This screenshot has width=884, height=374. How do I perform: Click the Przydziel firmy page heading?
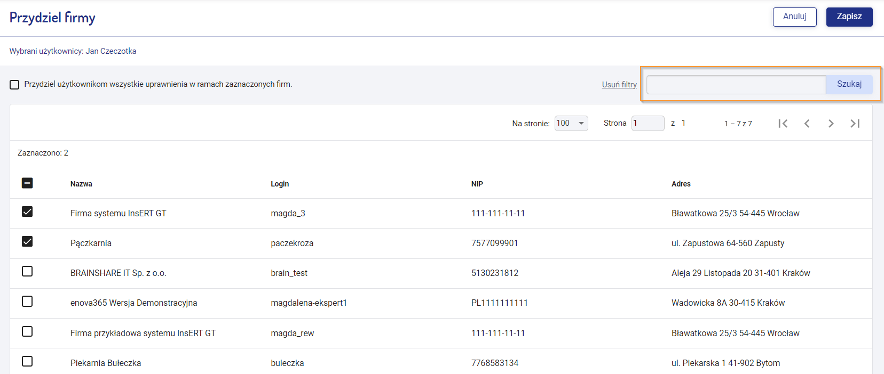click(x=52, y=18)
